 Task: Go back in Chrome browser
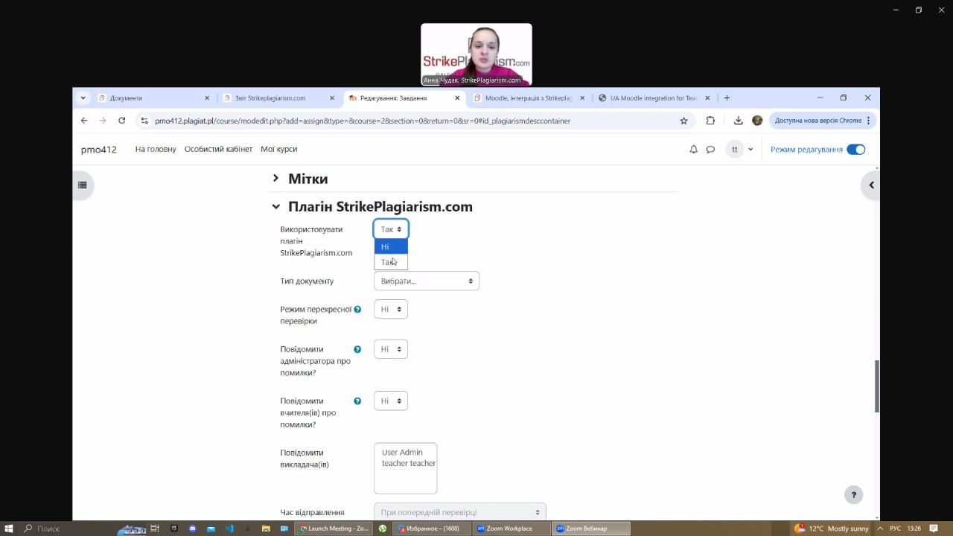click(84, 121)
